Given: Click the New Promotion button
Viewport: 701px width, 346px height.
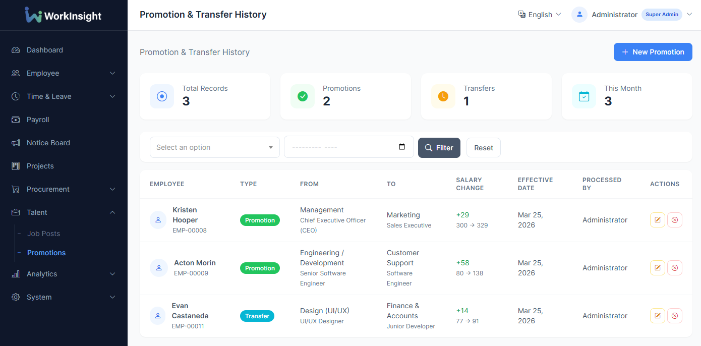Looking at the screenshot, I should pyautogui.click(x=653, y=52).
